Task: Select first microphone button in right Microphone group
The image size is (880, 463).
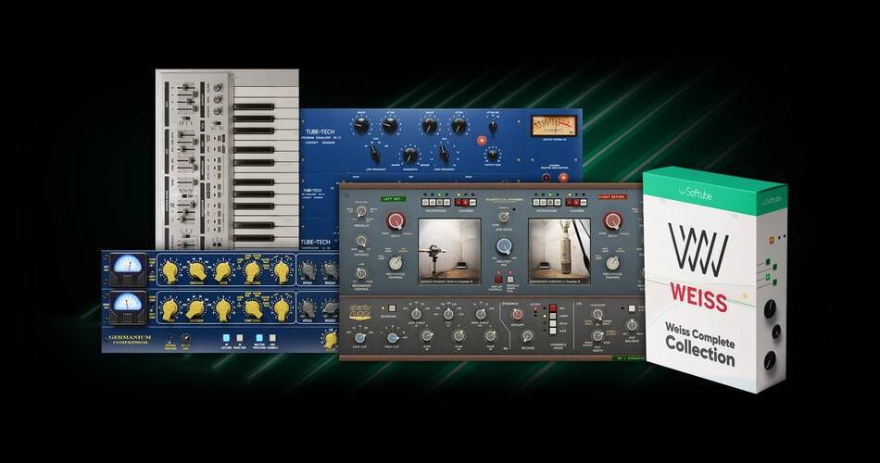Action: coord(536,203)
